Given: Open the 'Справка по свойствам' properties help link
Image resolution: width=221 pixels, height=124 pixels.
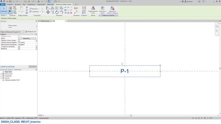Looking at the screenshot, I should tap(7, 66).
